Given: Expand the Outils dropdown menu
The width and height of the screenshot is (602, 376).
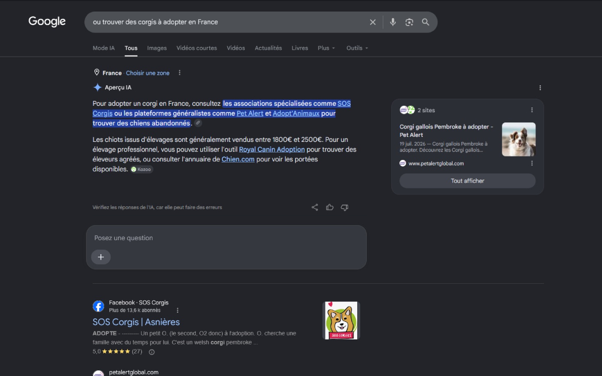Looking at the screenshot, I should pyautogui.click(x=357, y=48).
